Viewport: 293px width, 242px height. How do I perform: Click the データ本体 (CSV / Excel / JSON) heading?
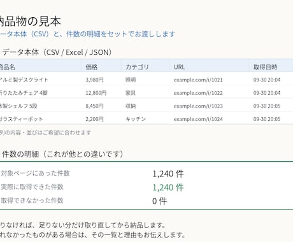pos(57,52)
